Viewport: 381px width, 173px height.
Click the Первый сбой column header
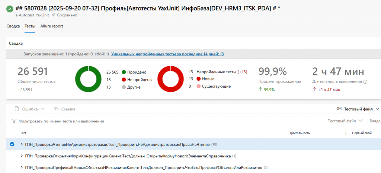tap(362, 133)
